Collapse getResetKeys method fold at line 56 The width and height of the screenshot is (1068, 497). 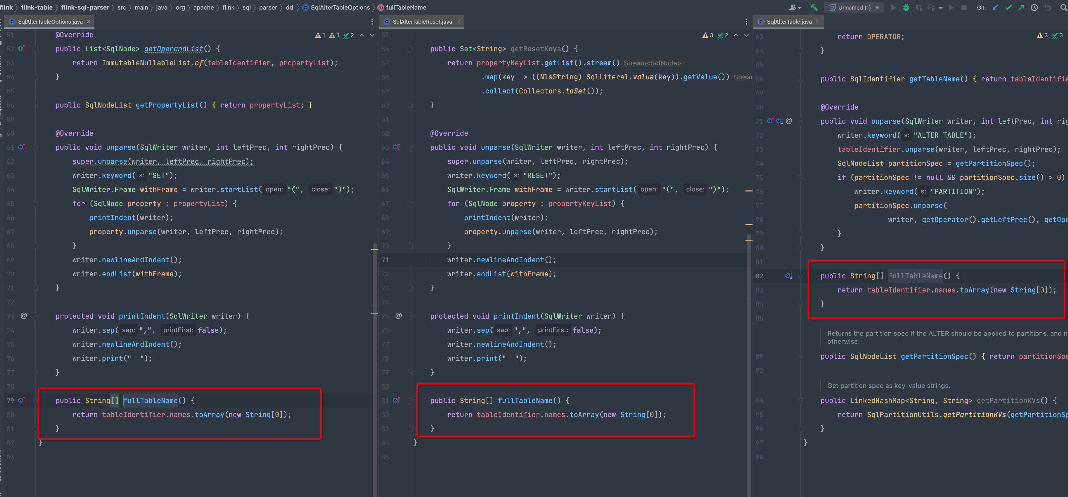click(410, 49)
